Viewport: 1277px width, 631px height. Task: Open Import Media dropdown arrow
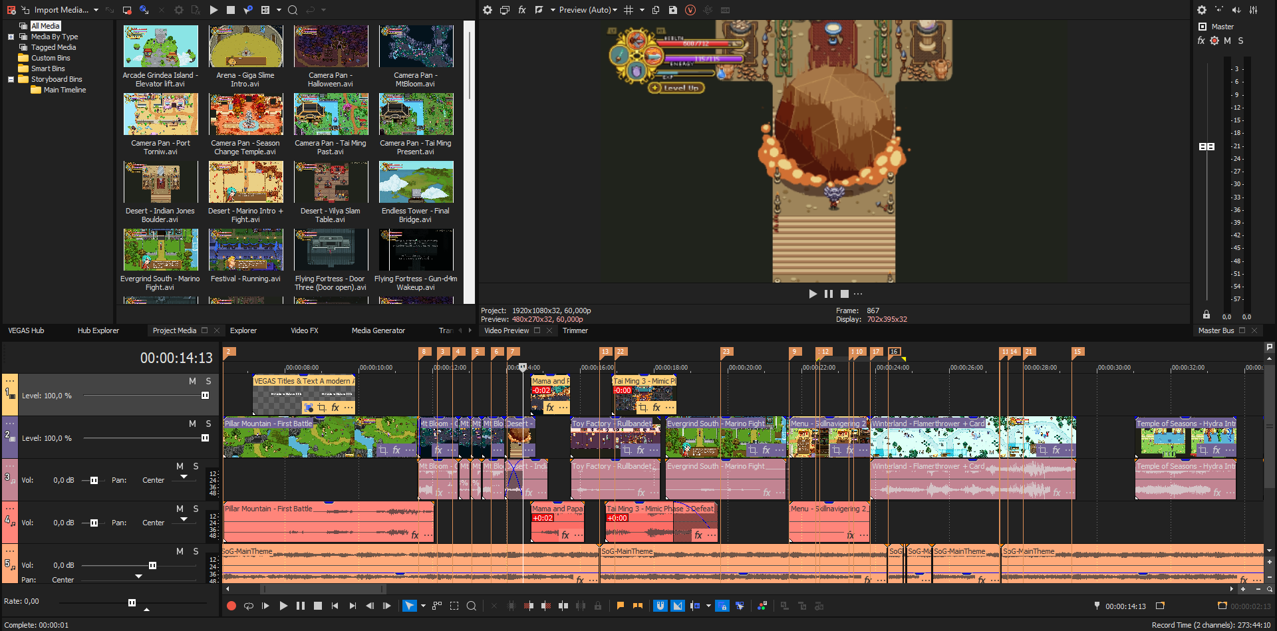(96, 10)
